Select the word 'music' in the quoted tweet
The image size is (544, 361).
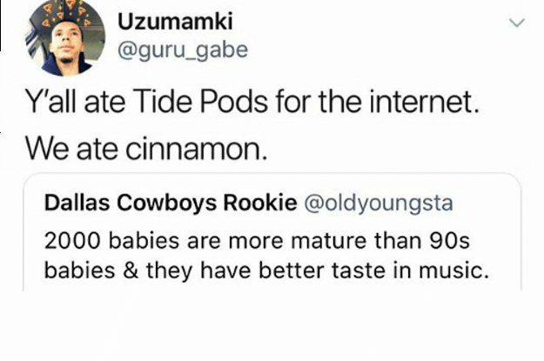click(x=450, y=271)
